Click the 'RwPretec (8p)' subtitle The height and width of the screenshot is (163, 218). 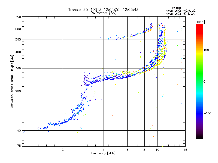tap(103, 13)
